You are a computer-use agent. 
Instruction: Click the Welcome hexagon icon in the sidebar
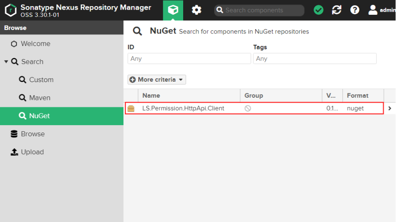[14, 44]
